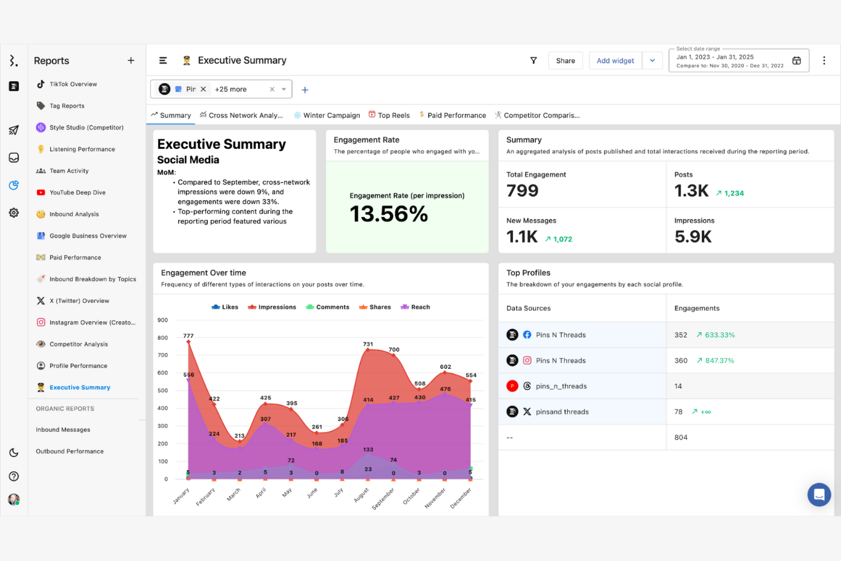Screen dimensions: 841x561
Task: Open Inbound Breakdown by Topics report
Action: (93, 279)
